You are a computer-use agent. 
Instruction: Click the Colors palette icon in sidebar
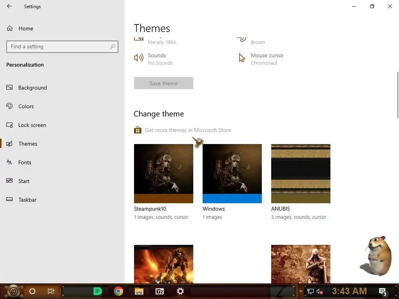click(x=9, y=106)
